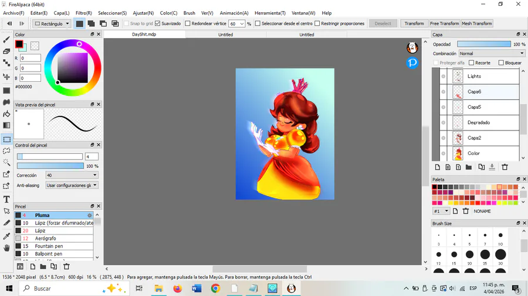Screen dimensions: 528x296
Task: Open the Ventana menu
Action: click(303, 13)
